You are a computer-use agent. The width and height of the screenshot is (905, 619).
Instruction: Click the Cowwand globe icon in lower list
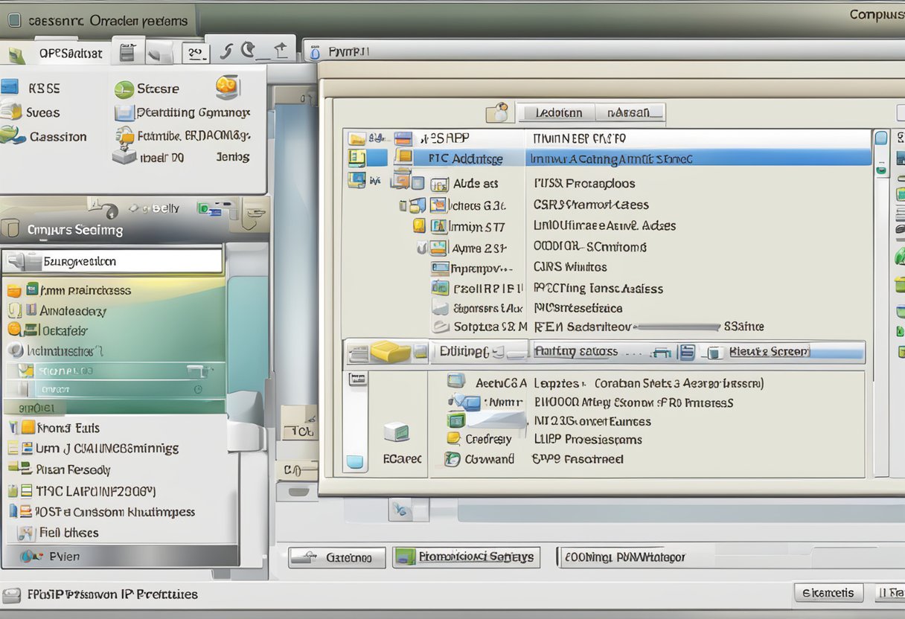(x=452, y=459)
